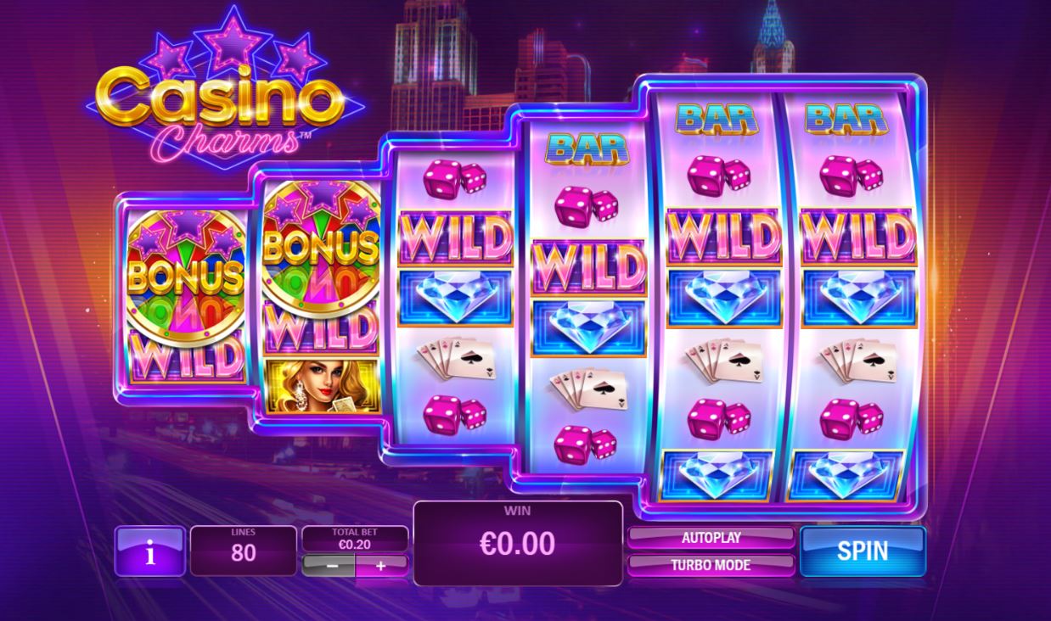Click the TOTAL BET €0.20 display
1051x621 pixels.
point(355,540)
